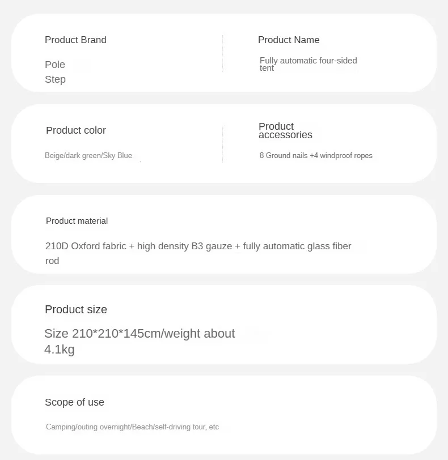Click the Product Brand heading
Image resolution: width=448 pixels, height=460 pixels.
pyautogui.click(x=75, y=40)
